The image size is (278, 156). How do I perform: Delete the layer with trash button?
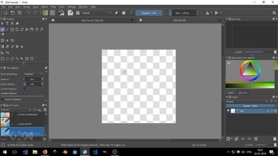pos(275,139)
